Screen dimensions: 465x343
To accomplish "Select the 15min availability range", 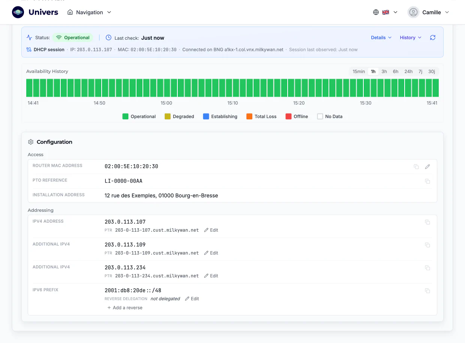I will click(358, 72).
